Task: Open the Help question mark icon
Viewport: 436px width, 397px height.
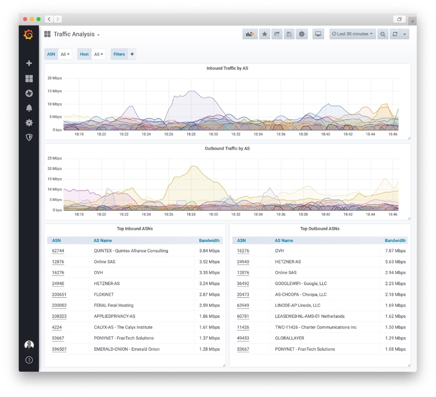Action: click(29, 360)
